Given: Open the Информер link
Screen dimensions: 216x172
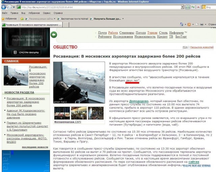Looking at the screenshot, I should click(x=177, y=33).
